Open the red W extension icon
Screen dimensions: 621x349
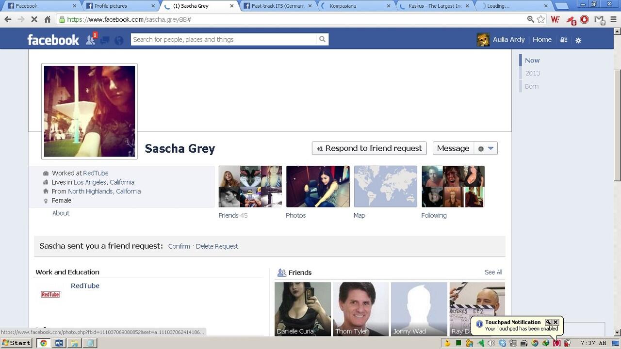pyautogui.click(x=556, y=19)
